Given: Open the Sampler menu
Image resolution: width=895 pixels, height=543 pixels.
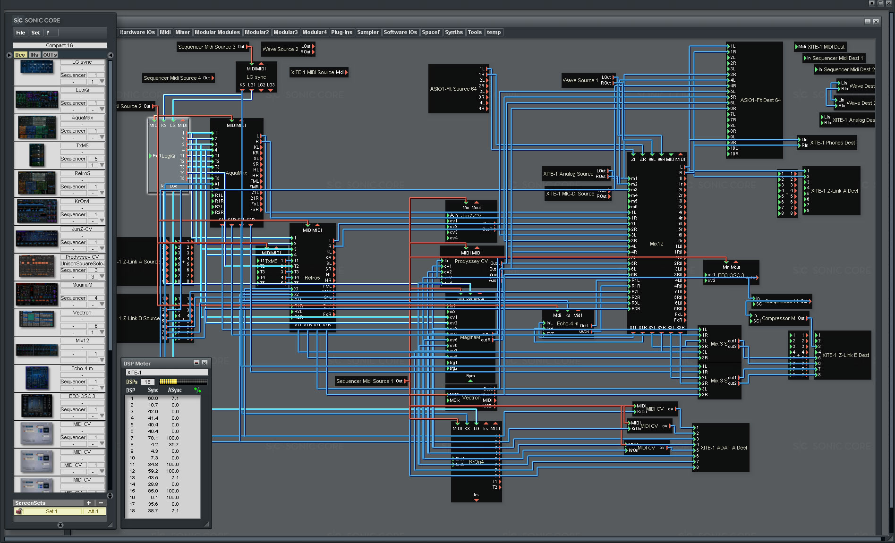Looking at the screenshot, I should pos(368,32).
